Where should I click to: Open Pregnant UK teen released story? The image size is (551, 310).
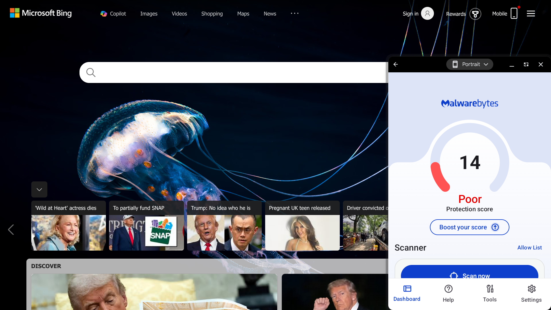tap(302, 226)
